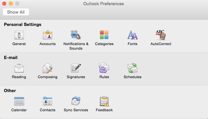Open the Reading envelope icon
Viewport: 208px width, 119px height.
(19, 68)
